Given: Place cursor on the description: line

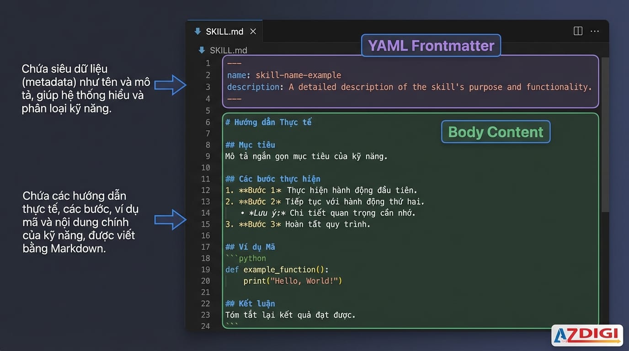Looking at the screenshot, I should point(409,87).
